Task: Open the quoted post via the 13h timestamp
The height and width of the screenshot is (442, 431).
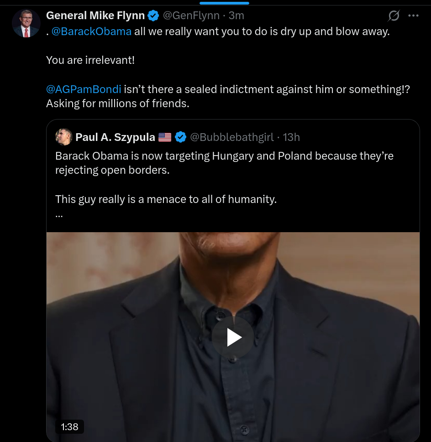Action: click(x=291, y=137)
